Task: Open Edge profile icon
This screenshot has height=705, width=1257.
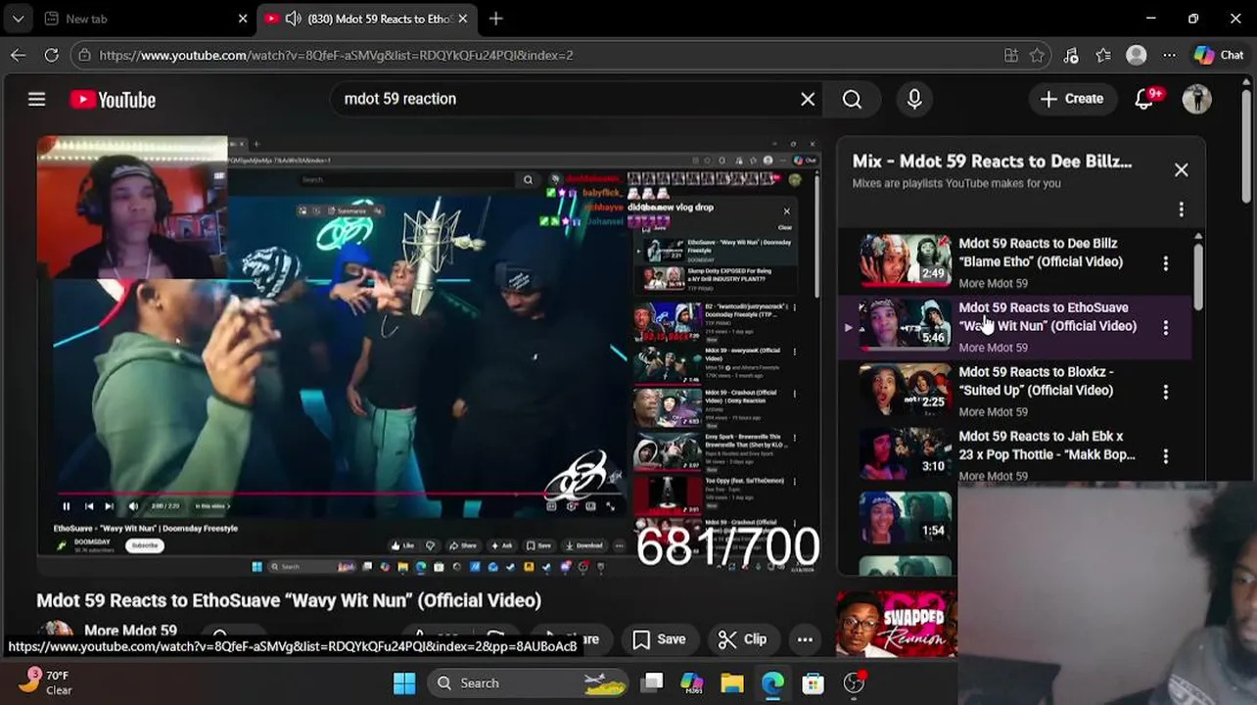Action: [x=1137, y=55]
